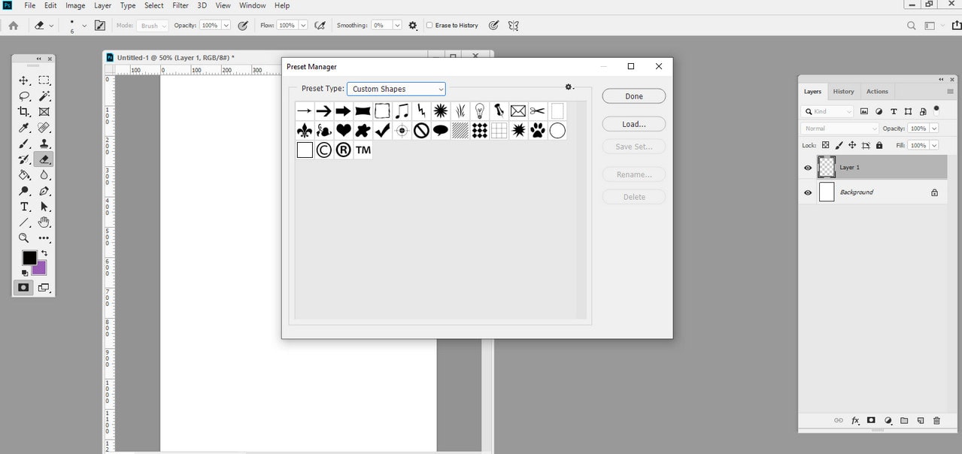The image size is (962, 454).
Task: Click Done in Preset Manager
Action: [634, 96]
